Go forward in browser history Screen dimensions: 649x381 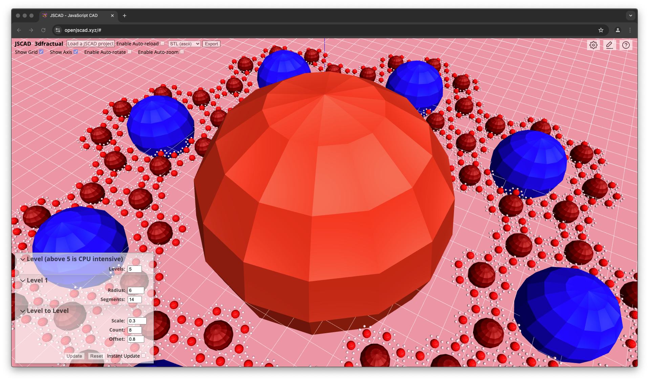pos(31,30)
